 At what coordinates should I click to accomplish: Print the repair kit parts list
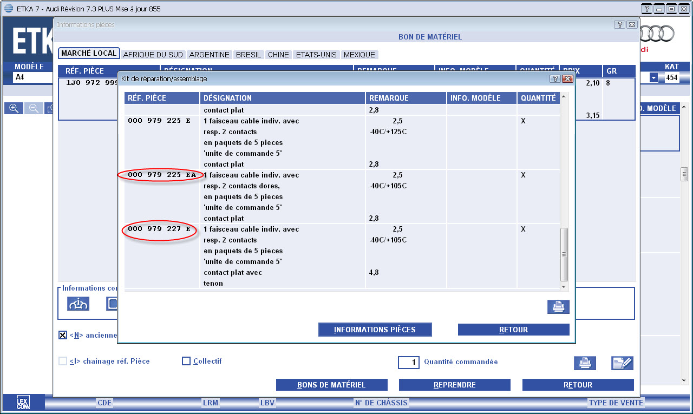558,307
